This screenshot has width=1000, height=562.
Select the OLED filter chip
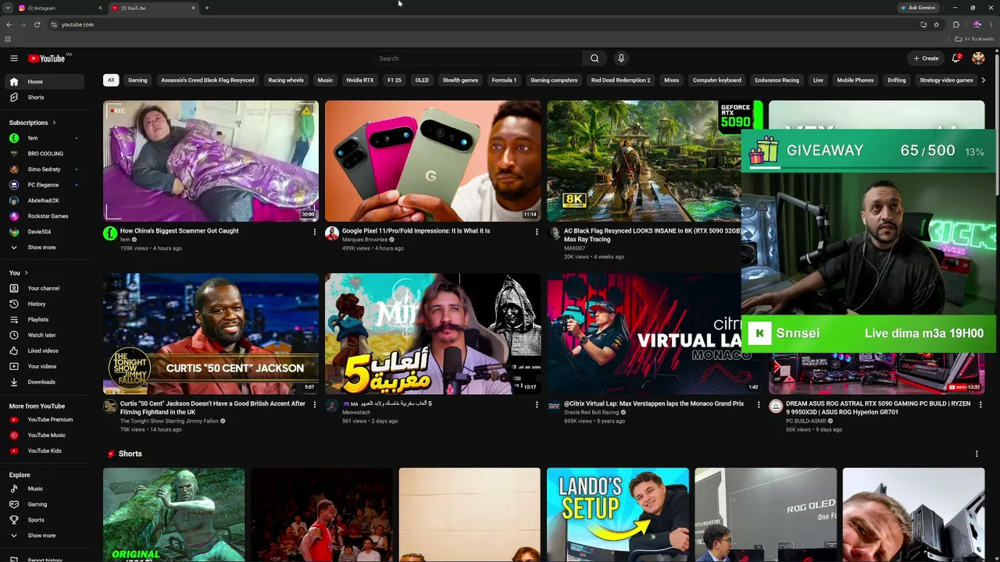coord(422,80)
